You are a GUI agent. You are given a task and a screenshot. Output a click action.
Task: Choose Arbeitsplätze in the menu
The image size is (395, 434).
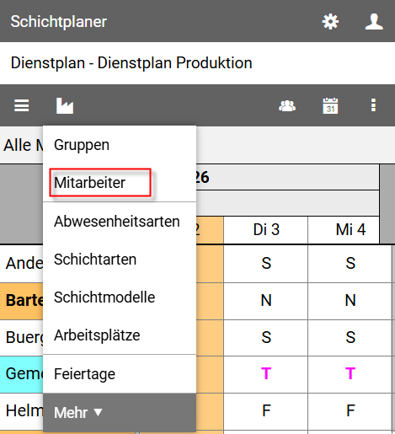pyautogui.click(x=120, y=335)
